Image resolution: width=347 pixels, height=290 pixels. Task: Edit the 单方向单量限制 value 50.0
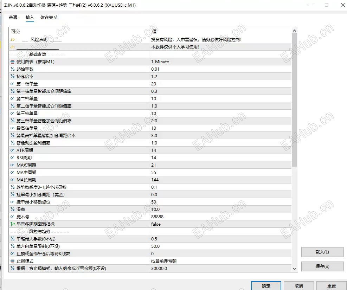point(221,246)
